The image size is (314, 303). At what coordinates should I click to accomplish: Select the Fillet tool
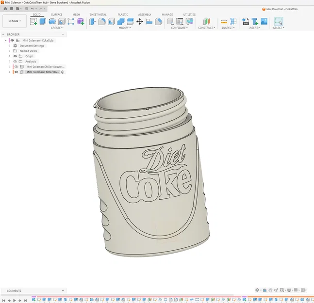pyautogui.click(x=102, y=21)
